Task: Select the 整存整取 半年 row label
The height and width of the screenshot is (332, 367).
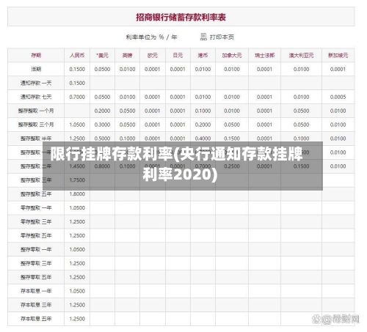Action: [x=36, y=139]
